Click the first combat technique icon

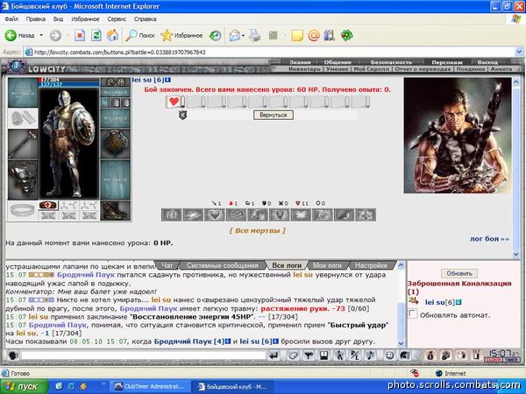tap(172, 215)
